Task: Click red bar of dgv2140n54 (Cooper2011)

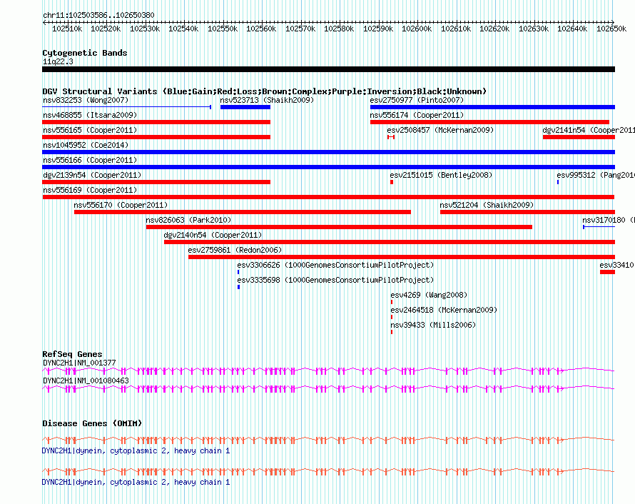Action: point(389,242)
